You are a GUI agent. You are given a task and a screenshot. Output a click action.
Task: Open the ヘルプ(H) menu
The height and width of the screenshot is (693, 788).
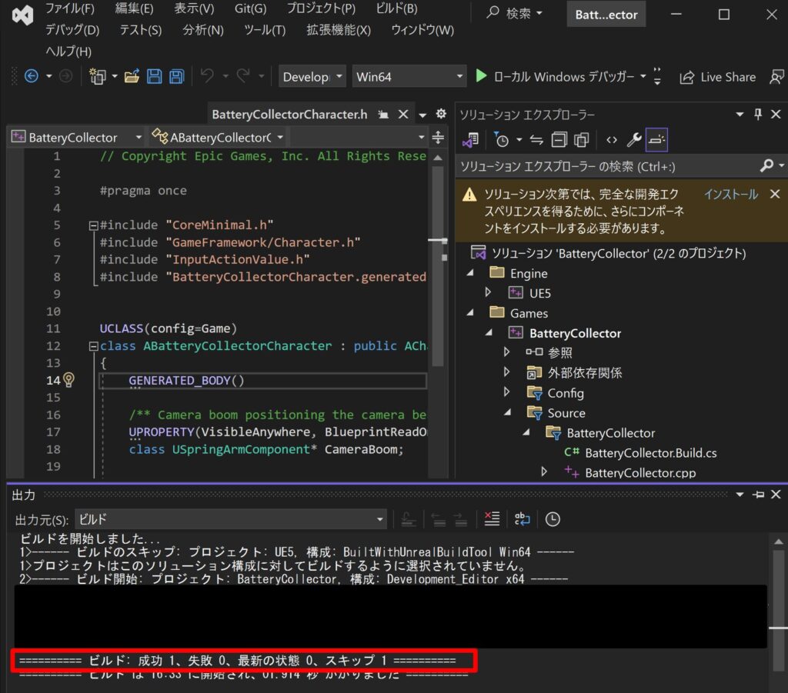[68, 52]
